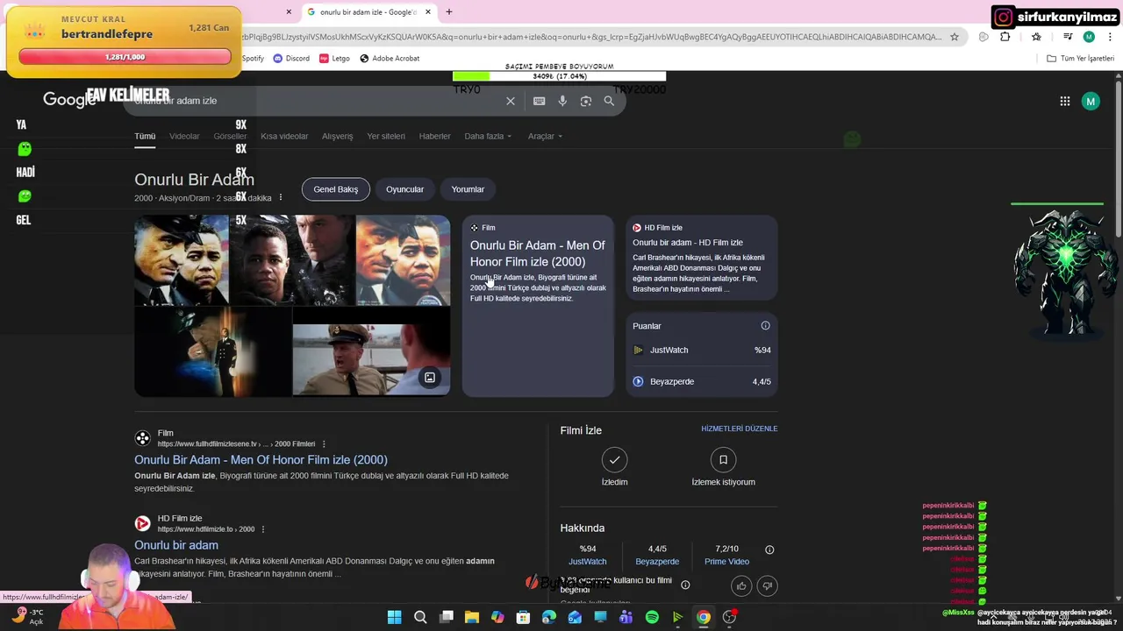Switch to Görseller tab
This screenshot has height=631, width=1123.
(x=230, y=136)
